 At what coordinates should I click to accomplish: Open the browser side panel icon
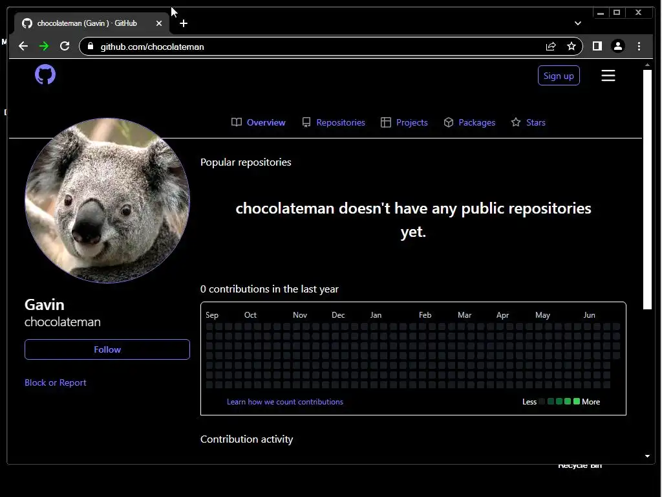(597, 46)
